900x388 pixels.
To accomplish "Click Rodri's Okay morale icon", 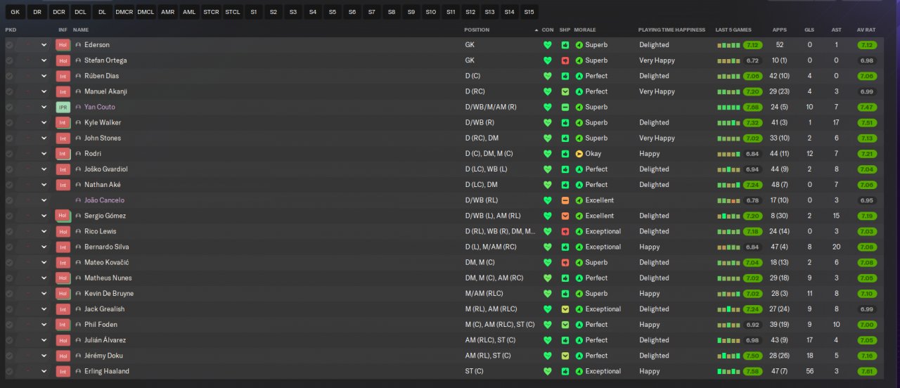I will (579, 153).
